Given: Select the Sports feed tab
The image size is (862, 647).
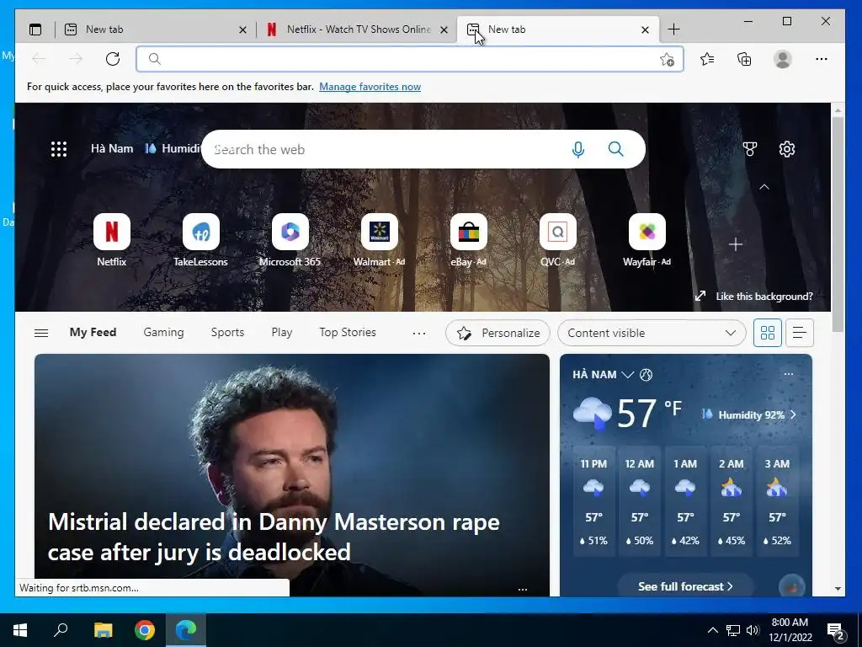Looking at the screenshot, I should [x=227, y=332].
